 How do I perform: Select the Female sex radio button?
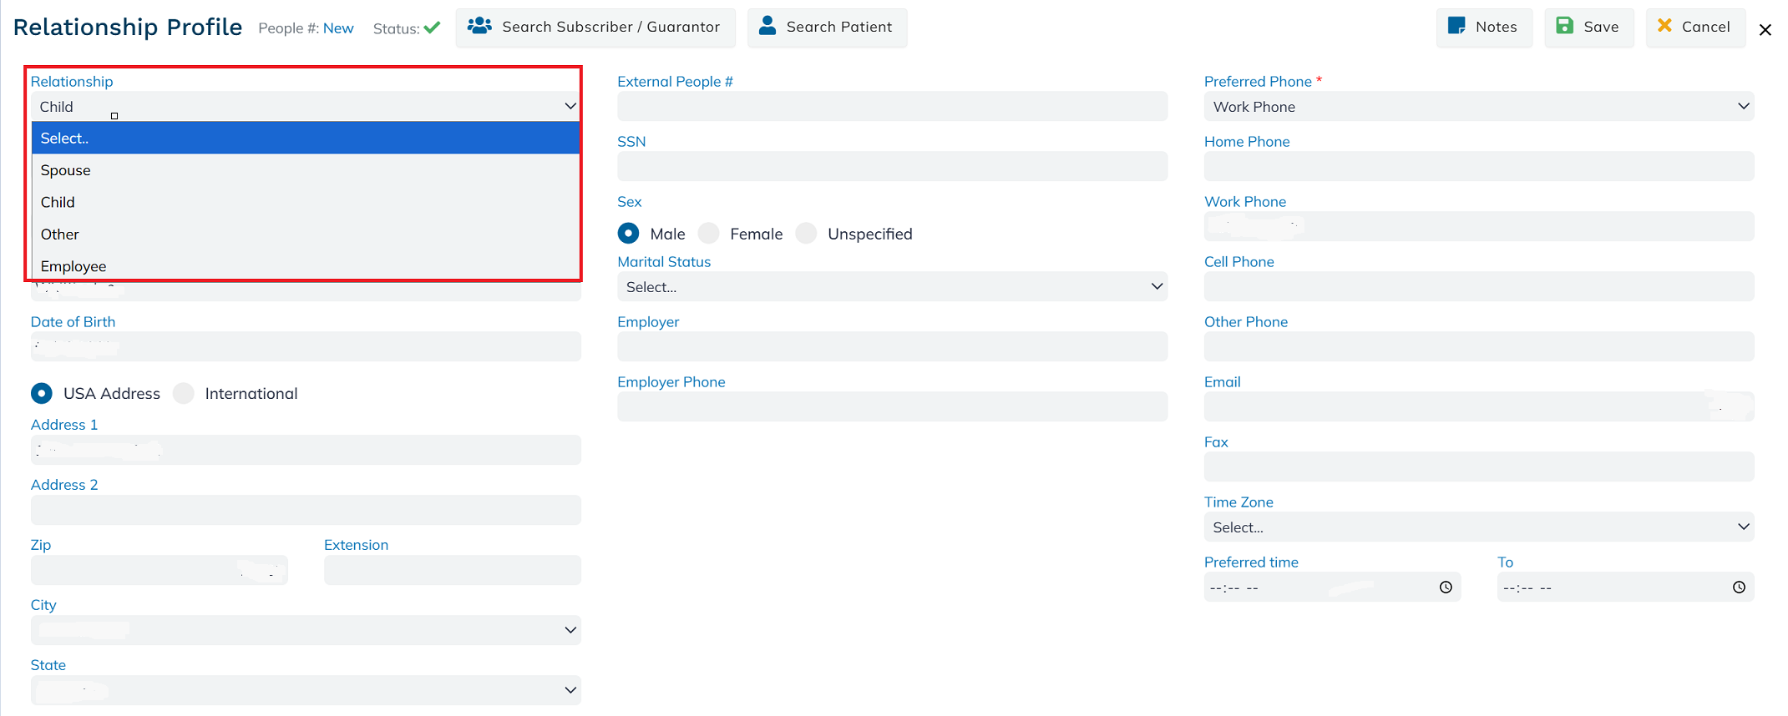point(709,234)
